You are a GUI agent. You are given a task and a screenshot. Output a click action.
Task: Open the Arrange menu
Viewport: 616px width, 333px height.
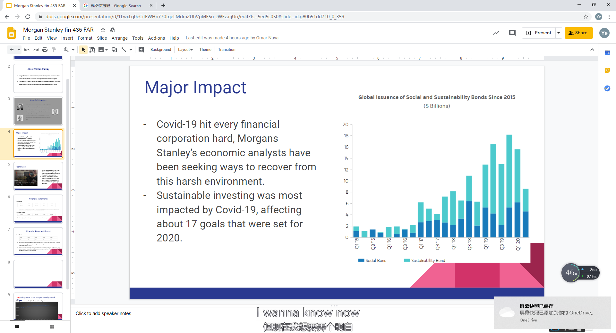pos(120,38)
